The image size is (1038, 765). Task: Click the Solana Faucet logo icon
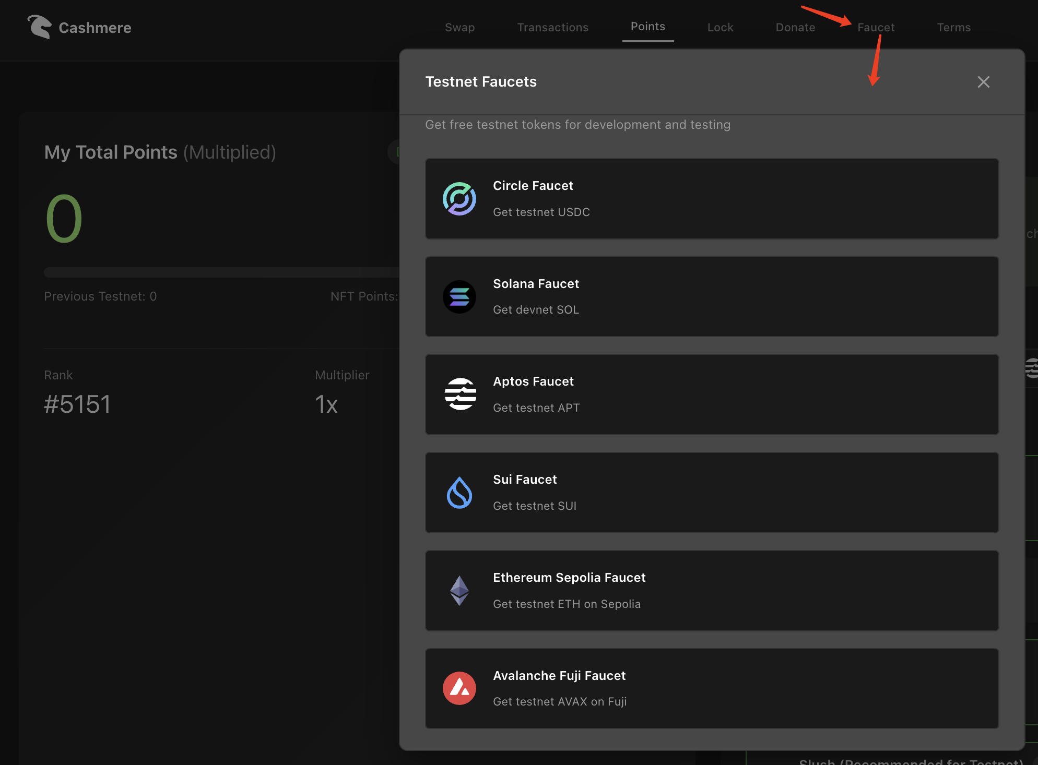[459, 297]
